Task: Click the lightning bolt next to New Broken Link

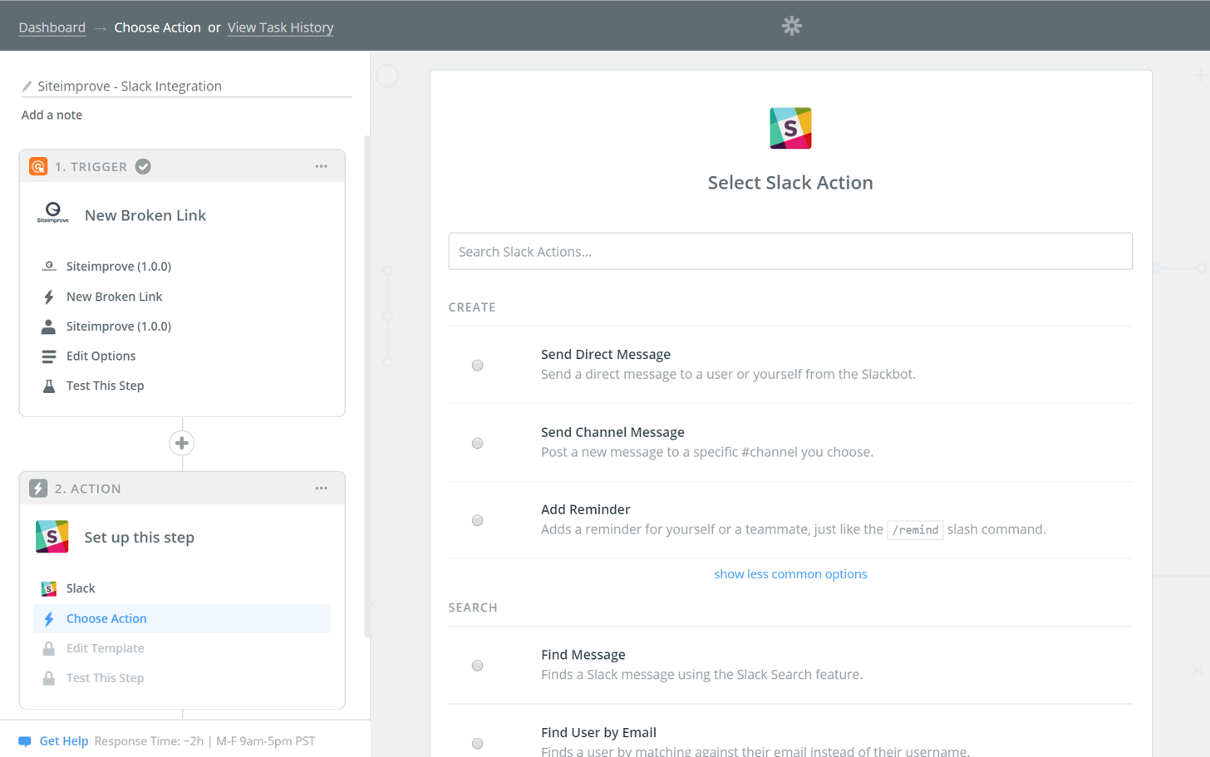Action: pyautogui.click(x=49, y=297)
